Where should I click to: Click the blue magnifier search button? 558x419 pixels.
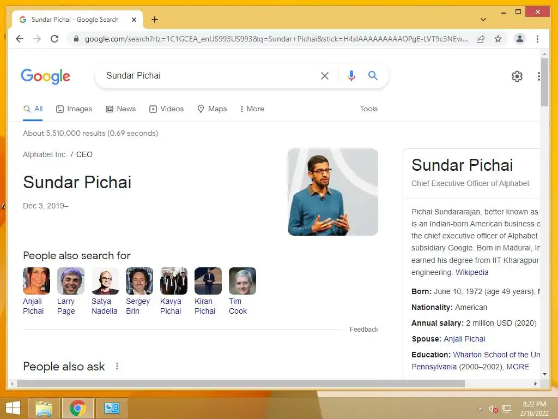[373, 75]
